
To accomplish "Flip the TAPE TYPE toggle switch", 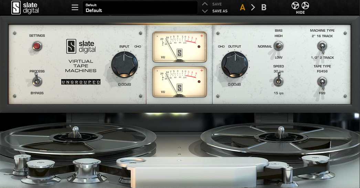I will 322,83.
